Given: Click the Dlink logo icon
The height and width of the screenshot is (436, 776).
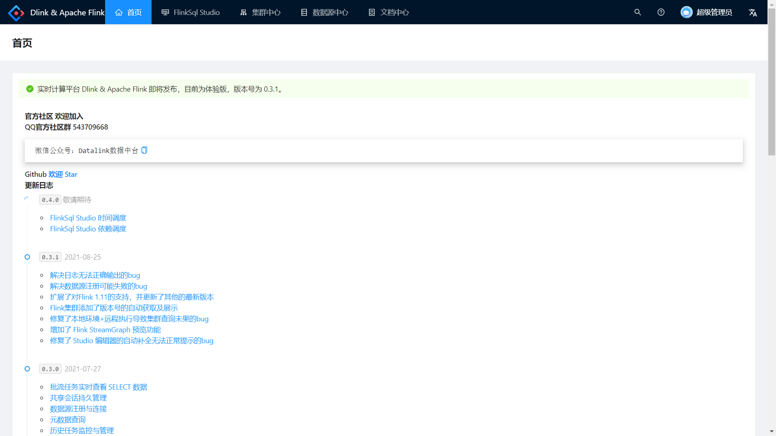Looking at the screenshot, I should pyautogui.click(x=16, y=13).
